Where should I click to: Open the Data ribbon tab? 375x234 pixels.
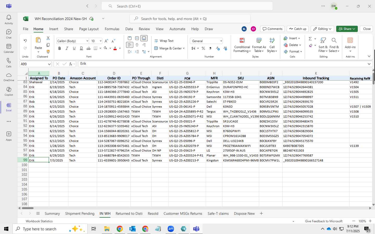(129, 29)
